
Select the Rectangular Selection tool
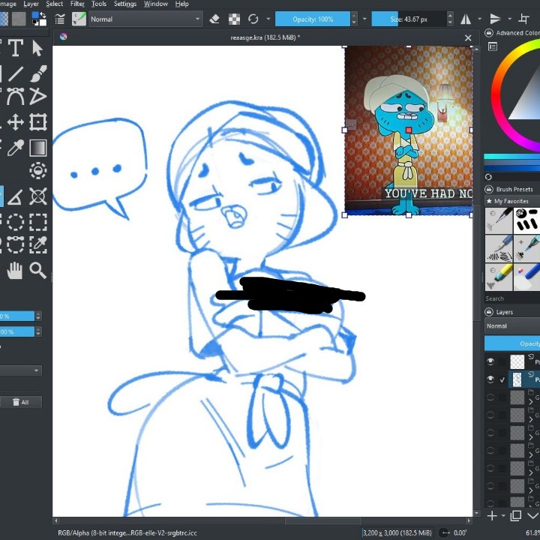[x=38, y=222]
